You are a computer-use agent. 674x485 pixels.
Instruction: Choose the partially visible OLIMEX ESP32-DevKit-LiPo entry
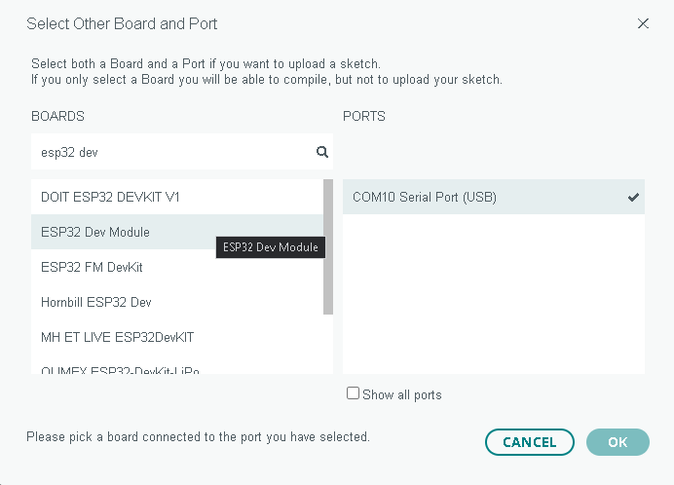(177, 368)
